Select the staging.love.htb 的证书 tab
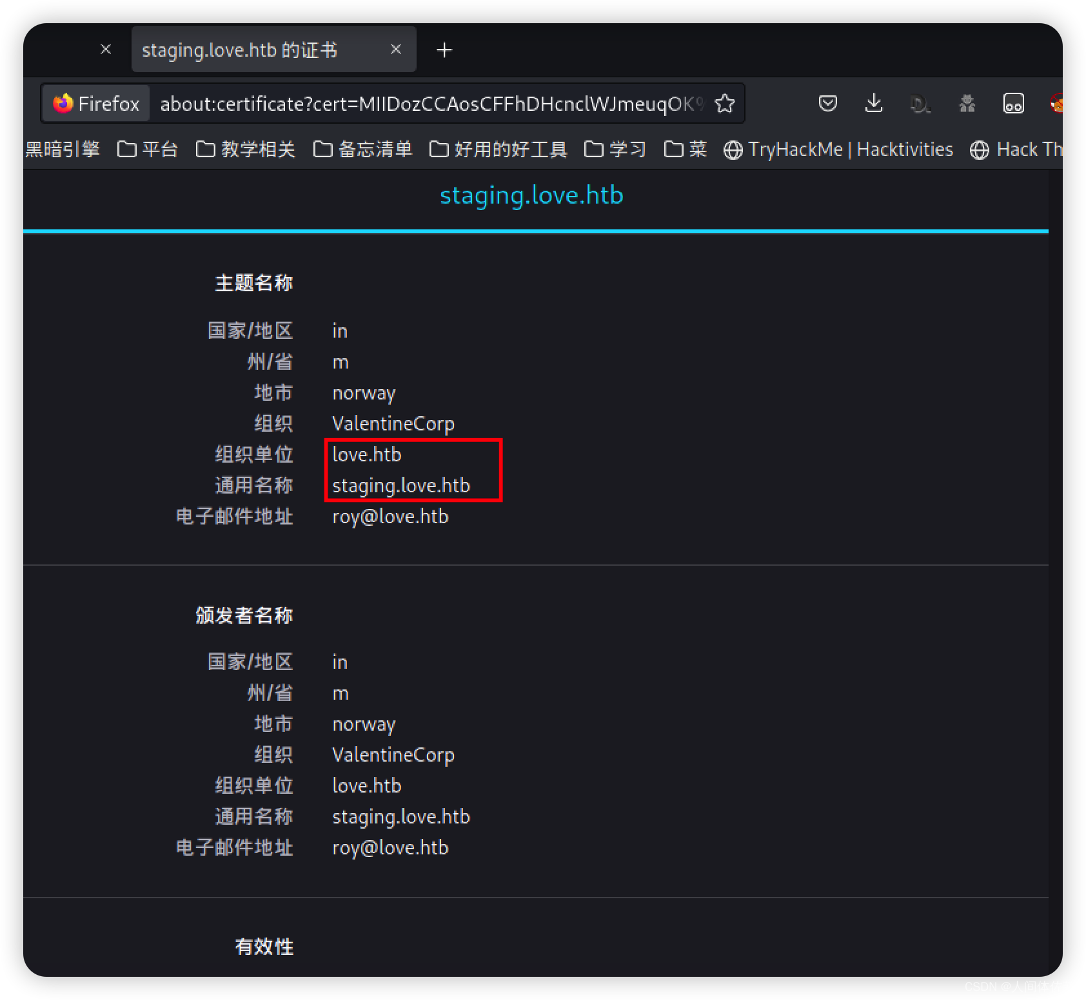This screenshot has width=1086, height=1000. click(x=273, y=50)
